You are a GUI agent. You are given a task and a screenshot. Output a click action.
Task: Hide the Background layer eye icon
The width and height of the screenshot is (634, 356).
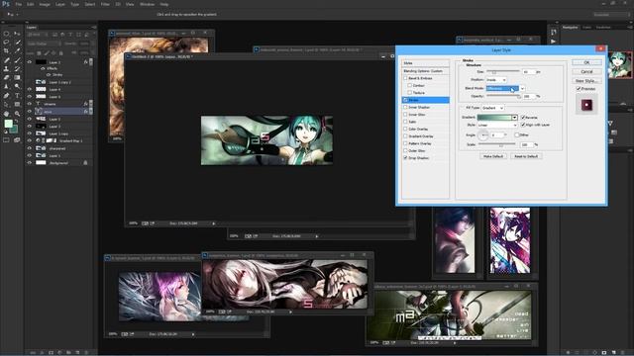[x=29, y=162]
